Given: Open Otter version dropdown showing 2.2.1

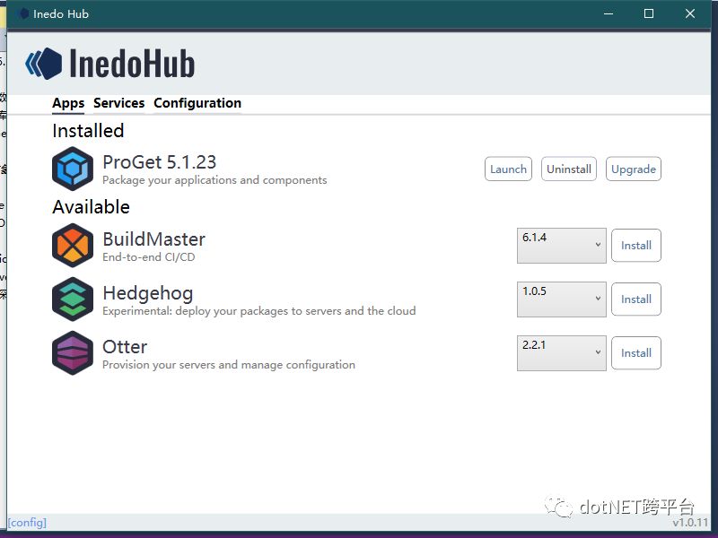Looking at the screenshot, I should click(562, 352).
